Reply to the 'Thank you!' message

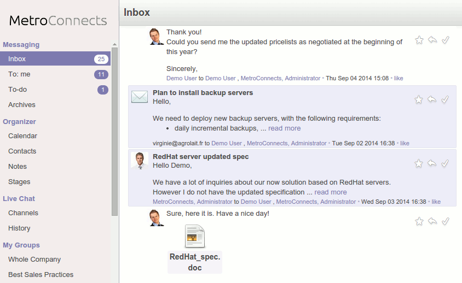click(x=432, y=40)
